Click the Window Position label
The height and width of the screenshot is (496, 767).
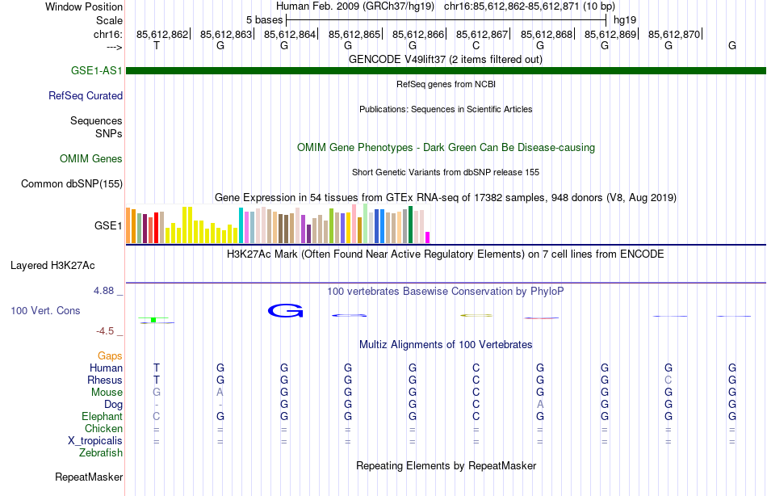84,6
